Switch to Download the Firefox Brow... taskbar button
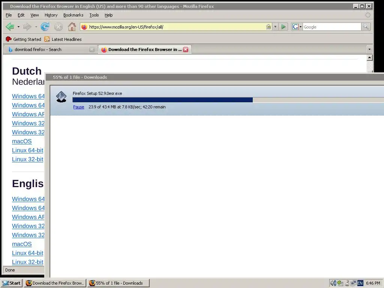Screen dimensions: 384x288 click(x=55, y=283)
